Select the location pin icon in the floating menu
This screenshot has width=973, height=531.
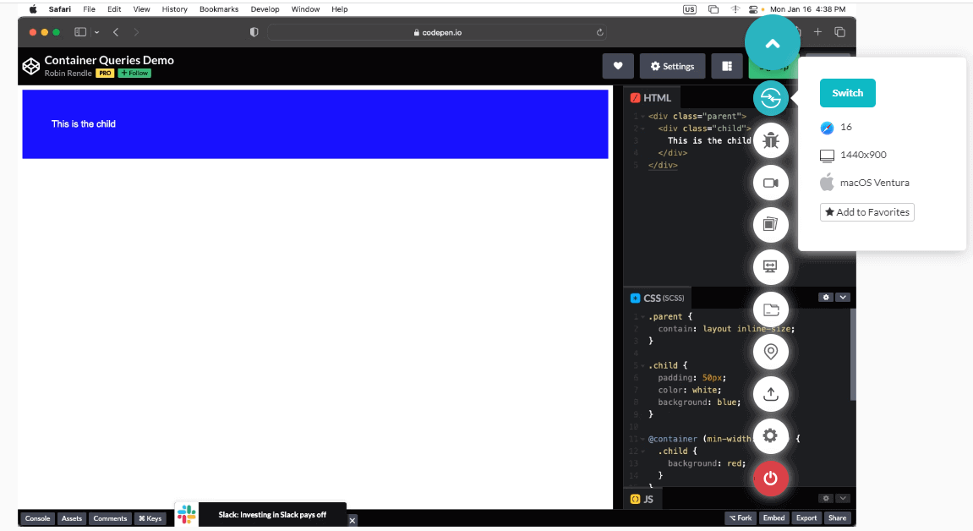point(770,352)
